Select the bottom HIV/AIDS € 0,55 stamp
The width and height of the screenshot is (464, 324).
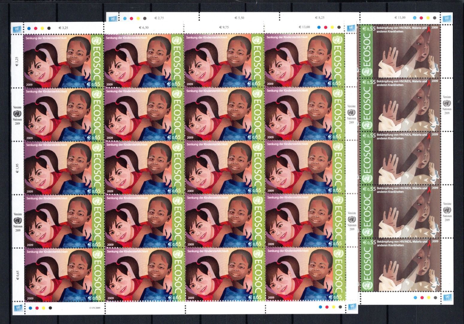(x=401, y=264)
